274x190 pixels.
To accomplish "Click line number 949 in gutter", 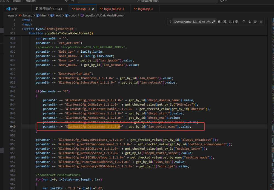I will point(13,127).
